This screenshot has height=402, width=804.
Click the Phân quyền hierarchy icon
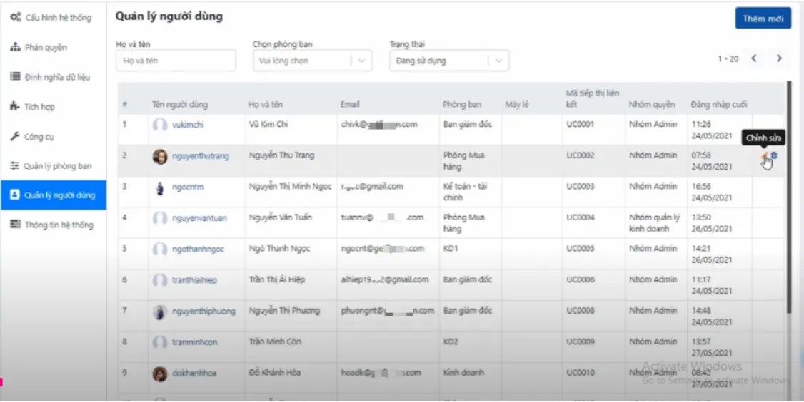tap(16, 47)
